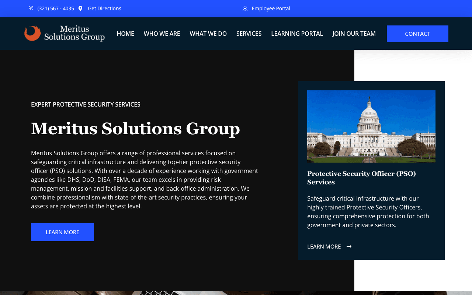The width and height of the screenshot is (472, 295).
Task: Navigate to the WHAT WE DO section
Action: 208,34
